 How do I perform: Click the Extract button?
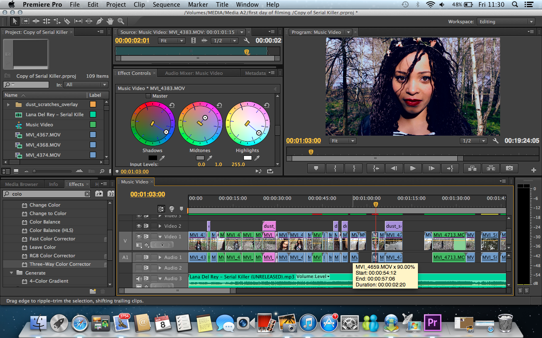[x=491, y=168]
